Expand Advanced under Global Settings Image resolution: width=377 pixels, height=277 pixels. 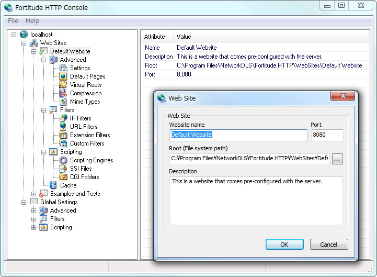click(x=33, y=210)
